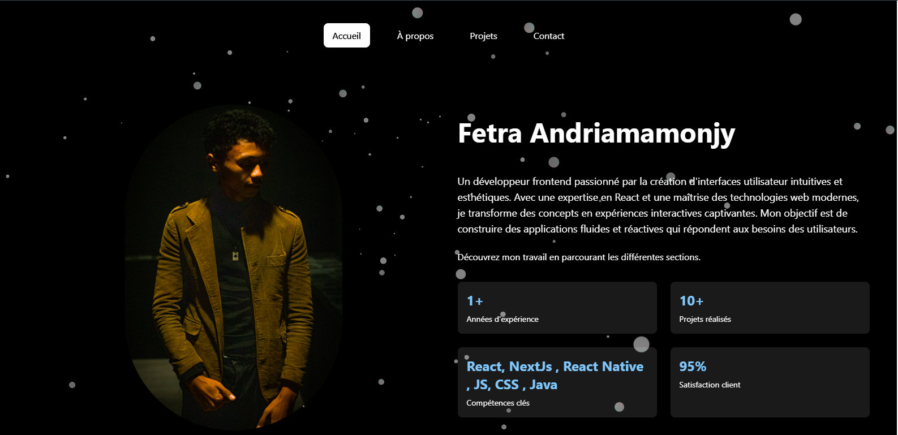Viewport: 898px width, 435px height.
Task: Click the 10+ statistic number
Action: pyautogui.click(x=691, y=301)
